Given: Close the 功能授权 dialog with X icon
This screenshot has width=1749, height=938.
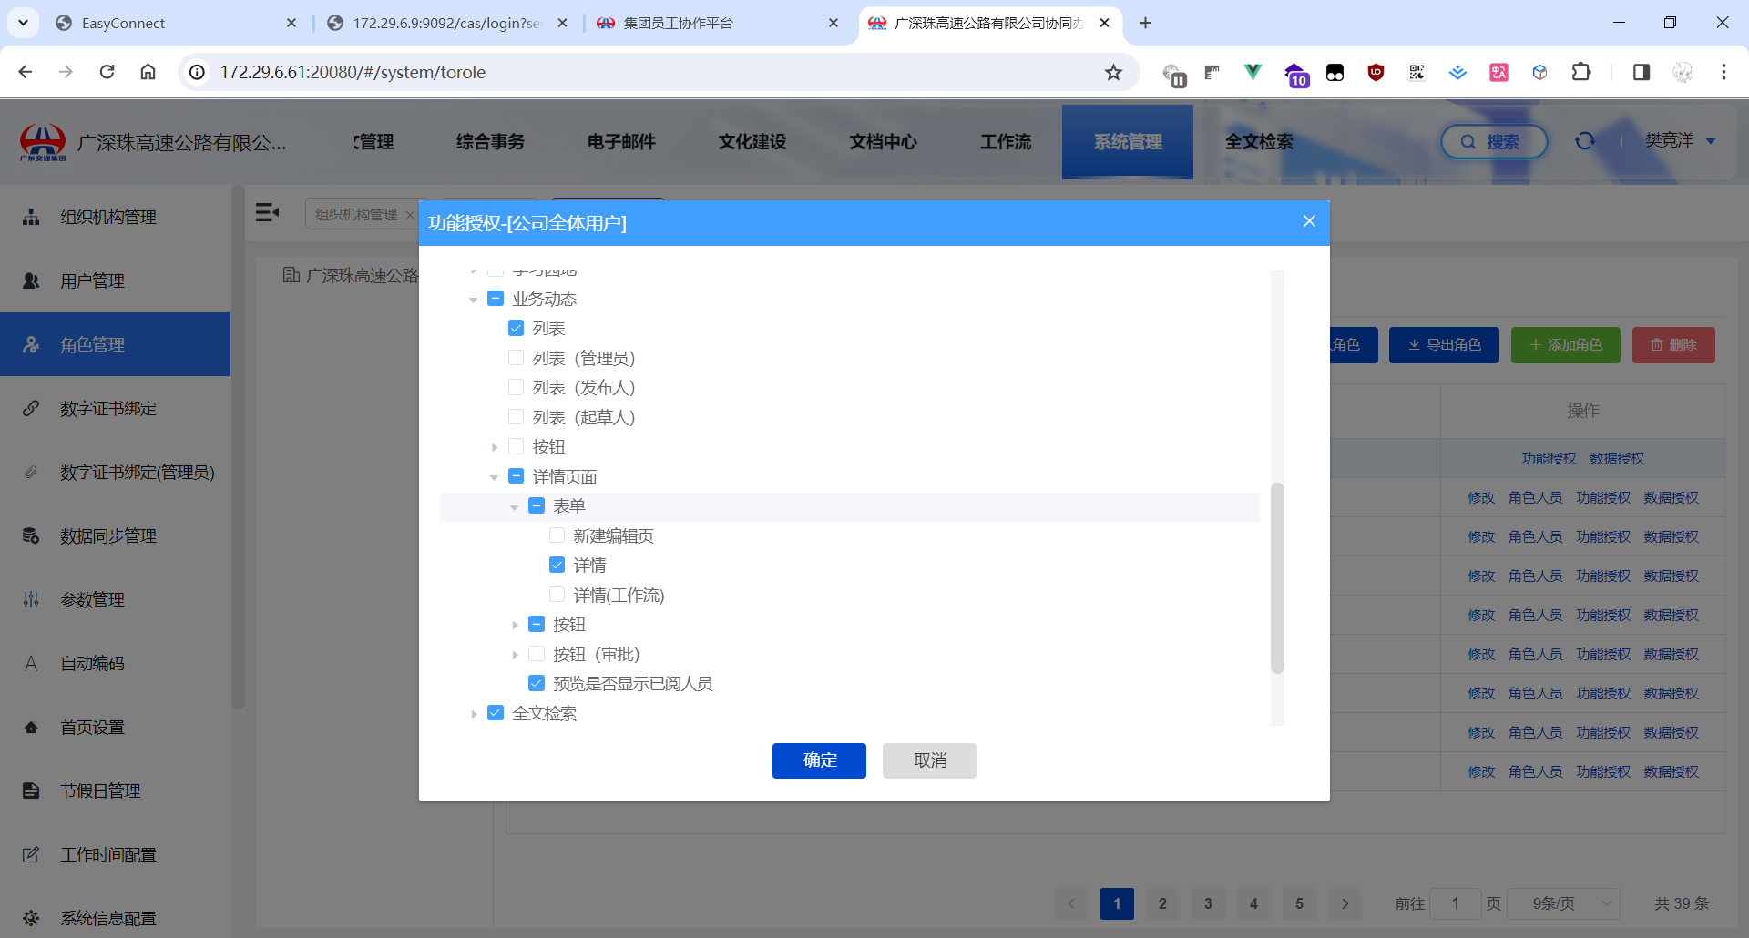Looking at the screenshot, I should click(x=1309, y=221).
